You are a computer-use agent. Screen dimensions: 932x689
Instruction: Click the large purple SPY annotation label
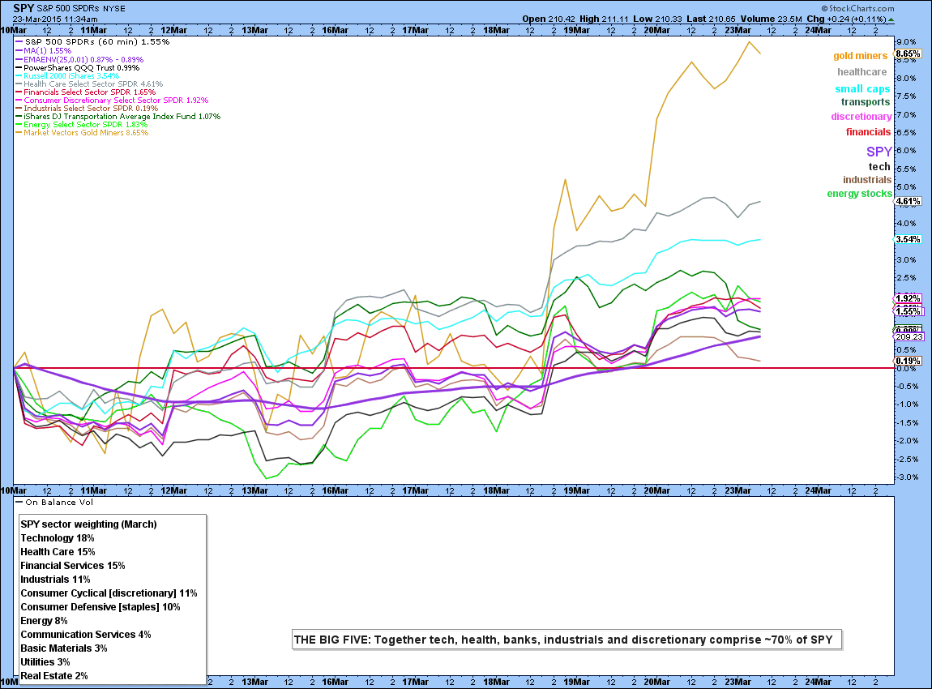click(879, 152)
